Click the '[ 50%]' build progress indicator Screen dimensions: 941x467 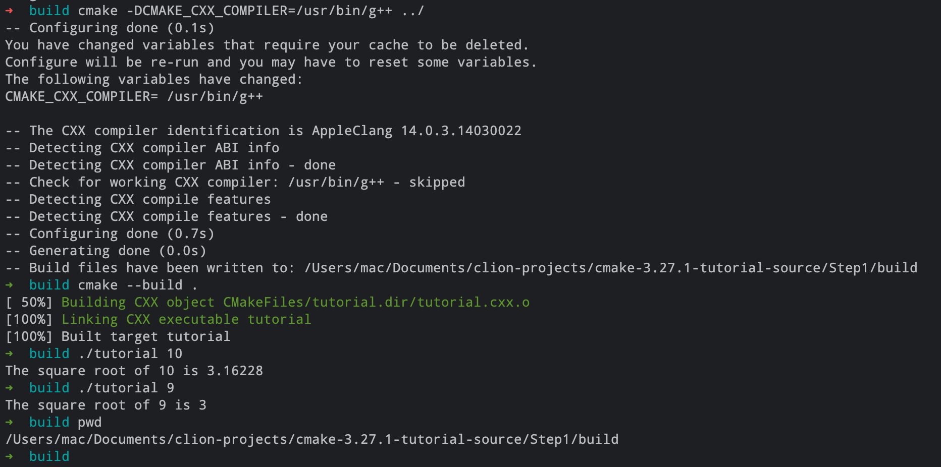pyautogui.click(x=29, y=302)
